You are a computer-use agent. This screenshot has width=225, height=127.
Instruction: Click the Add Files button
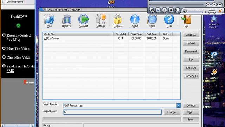[191, 35]
